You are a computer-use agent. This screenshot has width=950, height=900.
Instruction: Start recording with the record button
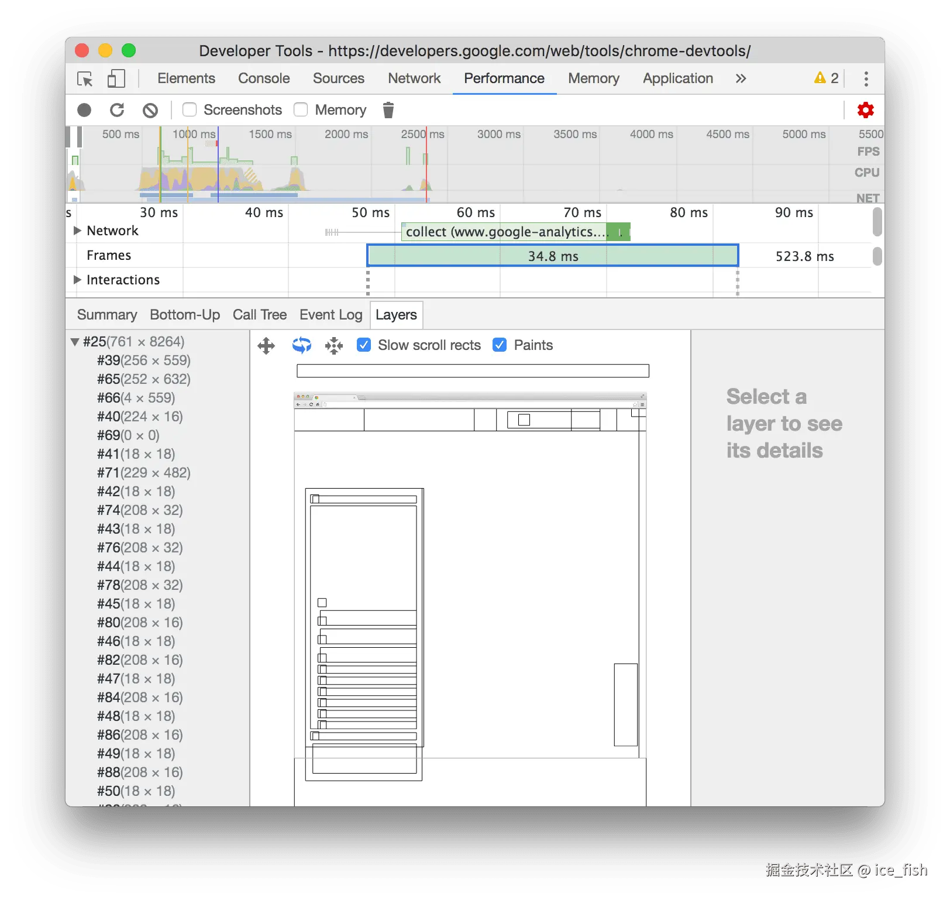84,110
